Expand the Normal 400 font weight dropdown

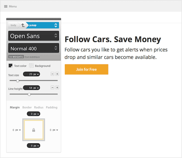33,48
